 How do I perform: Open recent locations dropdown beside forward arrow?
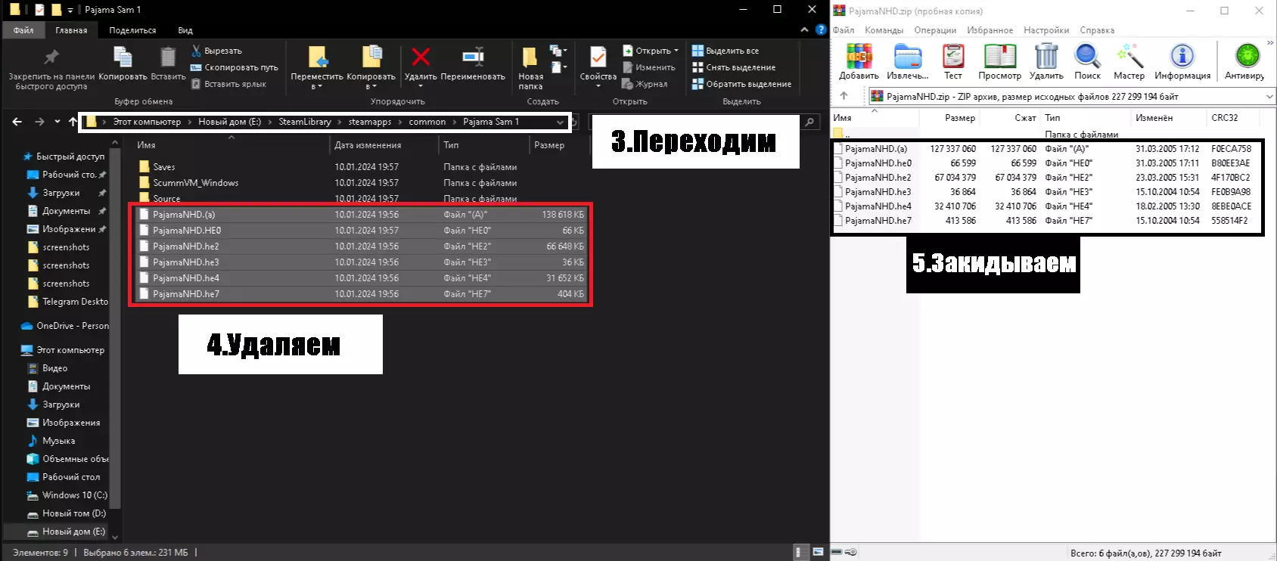click(x=57, y=122)
